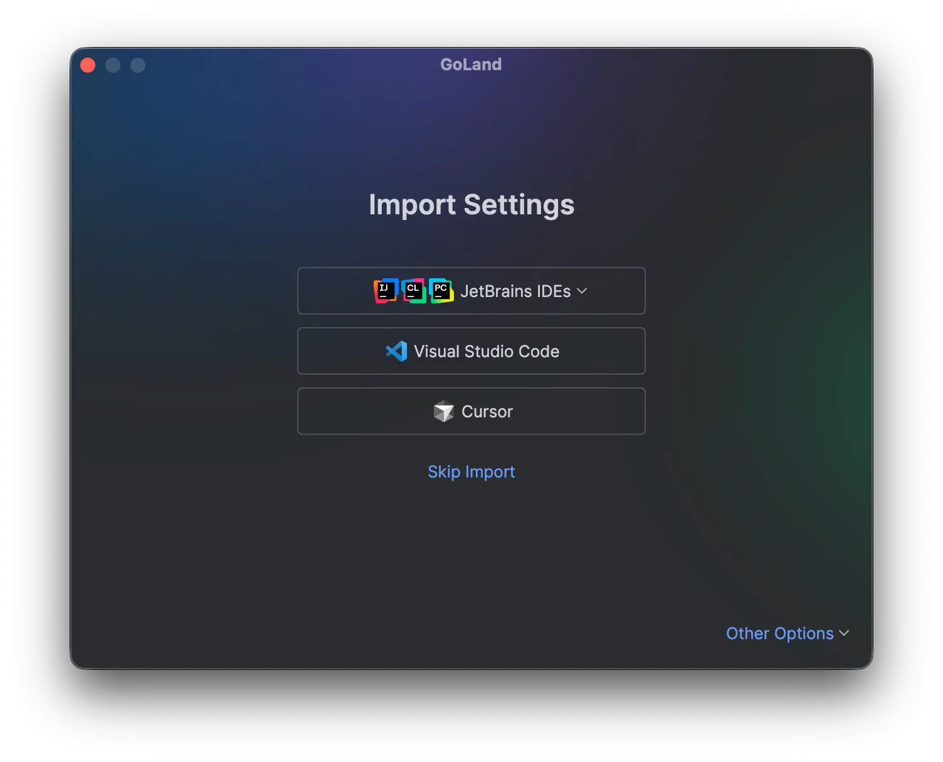Close the GoLand window with red button
The width and height of the screenshot is (943, 762).
88,65
